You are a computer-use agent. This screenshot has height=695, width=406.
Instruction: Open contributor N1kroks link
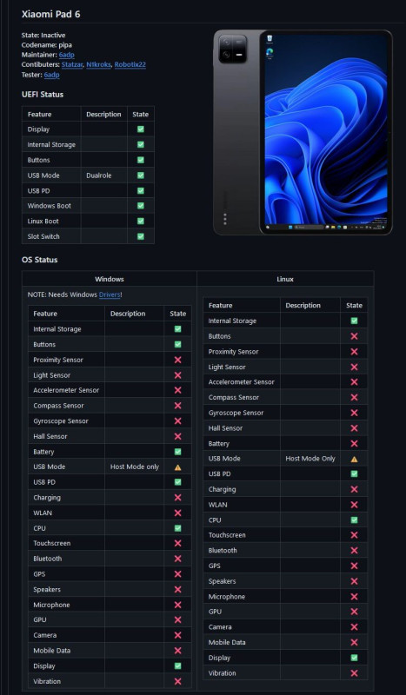98,64
